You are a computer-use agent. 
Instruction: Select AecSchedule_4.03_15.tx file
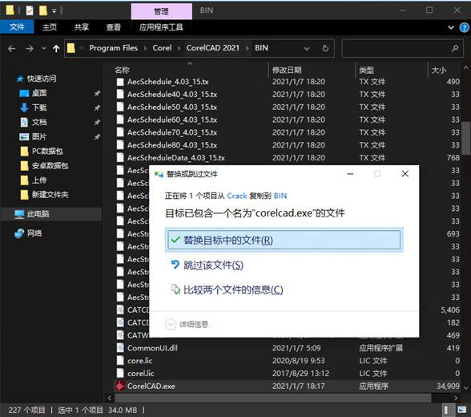pyautogui.click(x=168, y=82)
